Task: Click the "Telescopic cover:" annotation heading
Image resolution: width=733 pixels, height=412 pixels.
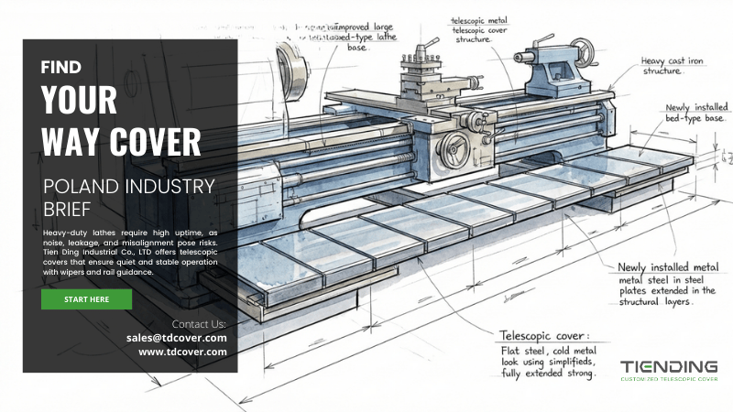Action: pos(545,334)
